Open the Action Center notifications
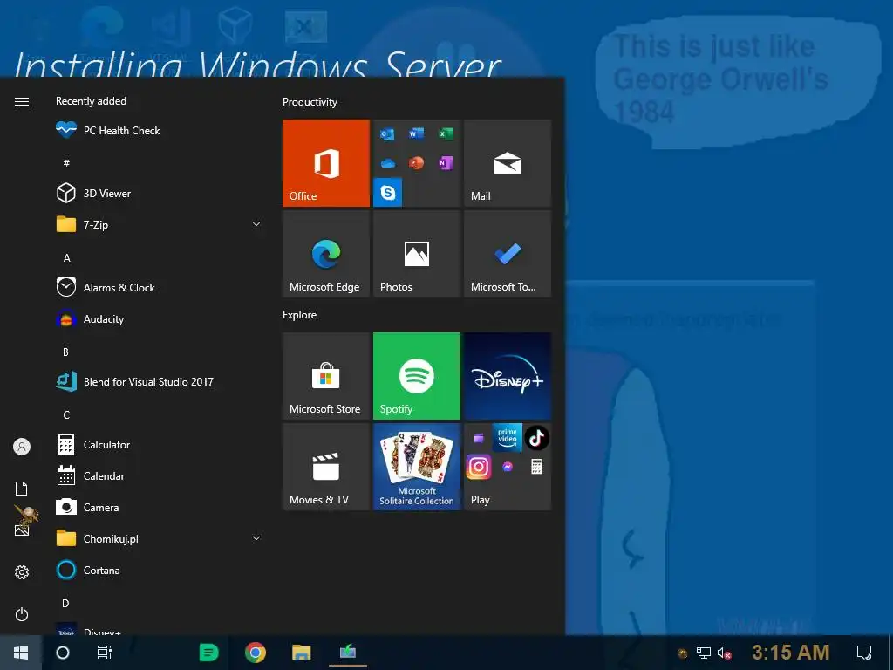This screenshot has height=670, width=893. click(864, 653)
